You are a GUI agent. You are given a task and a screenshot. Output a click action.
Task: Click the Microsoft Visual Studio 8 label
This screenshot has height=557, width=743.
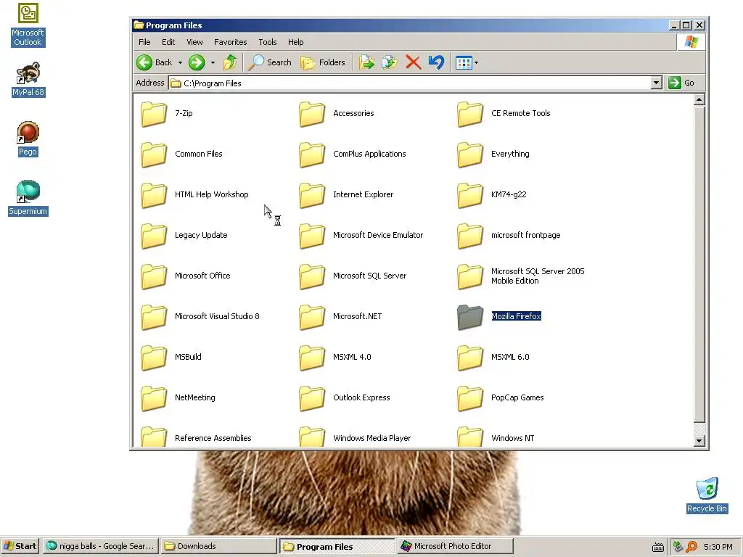tap(217, 316)
